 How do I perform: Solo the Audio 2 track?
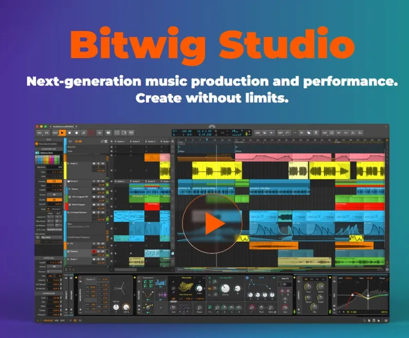coord(98,163)
